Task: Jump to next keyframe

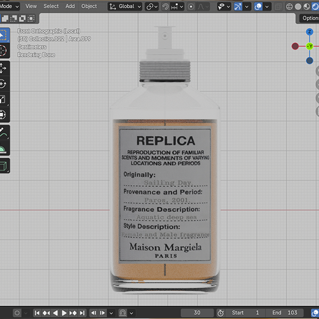Action: click(x=73, y=313)
